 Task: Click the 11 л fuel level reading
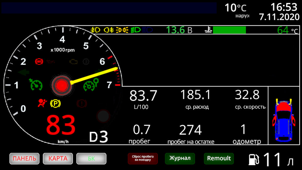(278, 160)
